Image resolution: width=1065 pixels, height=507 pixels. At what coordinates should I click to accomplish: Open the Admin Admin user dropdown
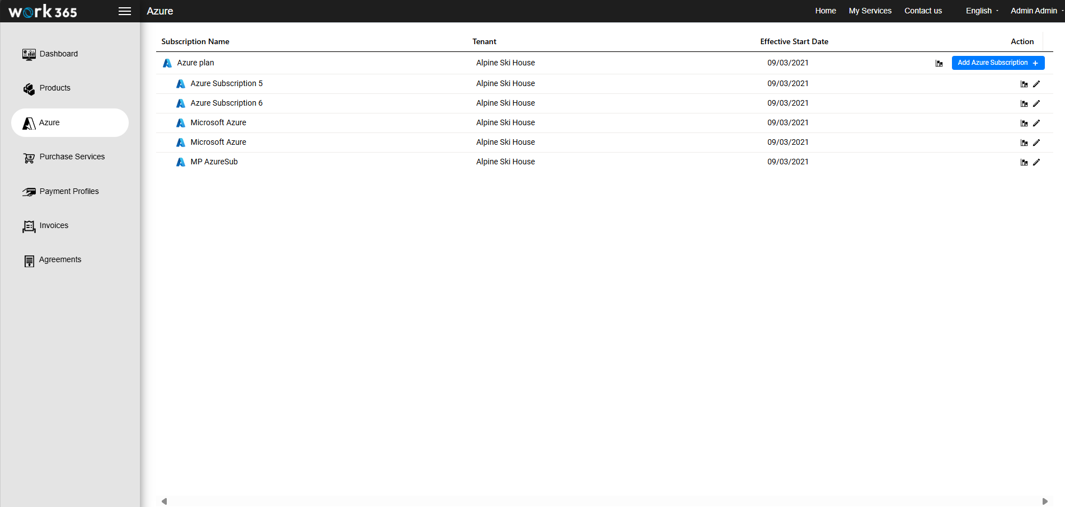click(x=1037, y=11)
